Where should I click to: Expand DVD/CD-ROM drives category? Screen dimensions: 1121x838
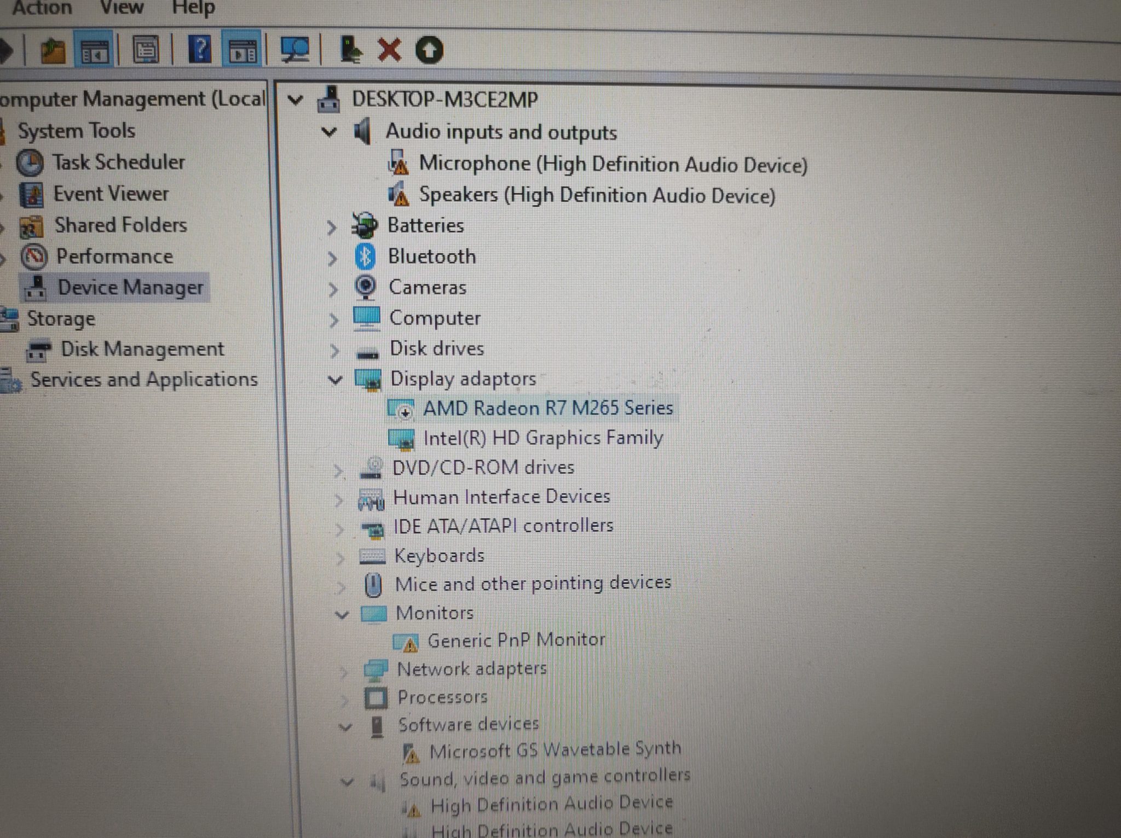tap(339, 470)
